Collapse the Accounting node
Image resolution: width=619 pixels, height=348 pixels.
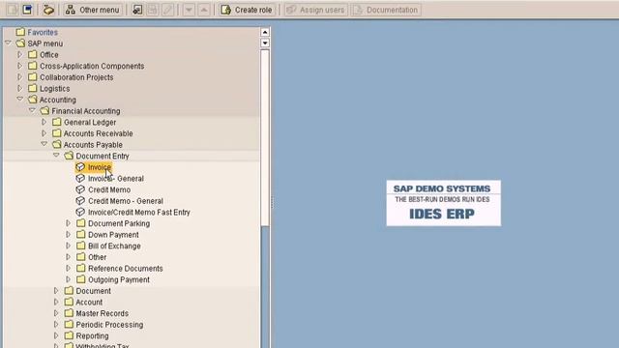[19, 99]
